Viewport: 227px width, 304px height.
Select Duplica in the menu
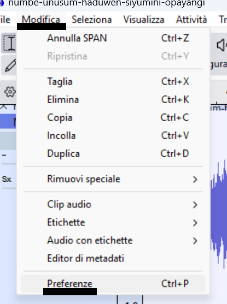click(113, 153)
